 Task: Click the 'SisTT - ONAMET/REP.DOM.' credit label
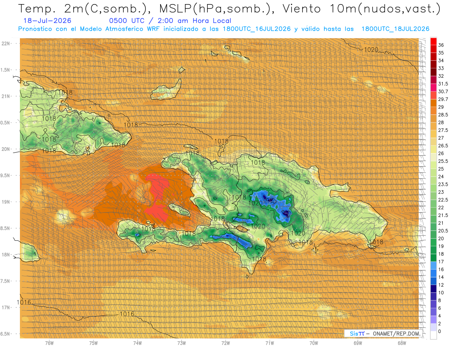(x=384, y=333)
